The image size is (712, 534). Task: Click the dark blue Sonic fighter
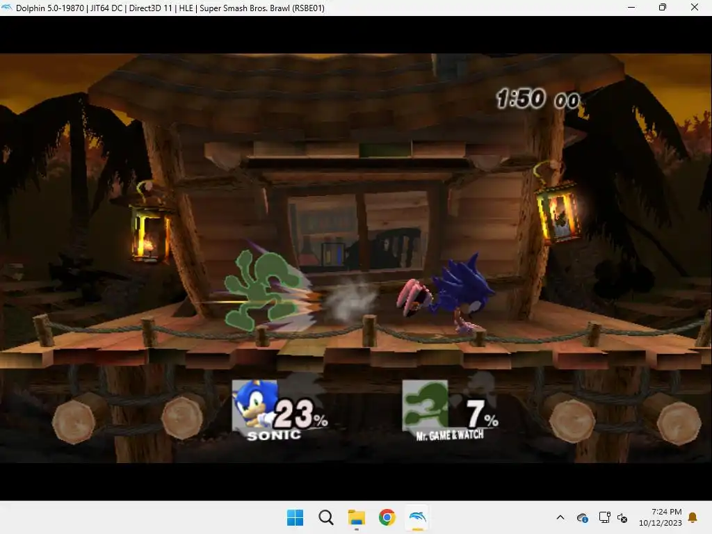pyautogui.click(x=447, y=293)
